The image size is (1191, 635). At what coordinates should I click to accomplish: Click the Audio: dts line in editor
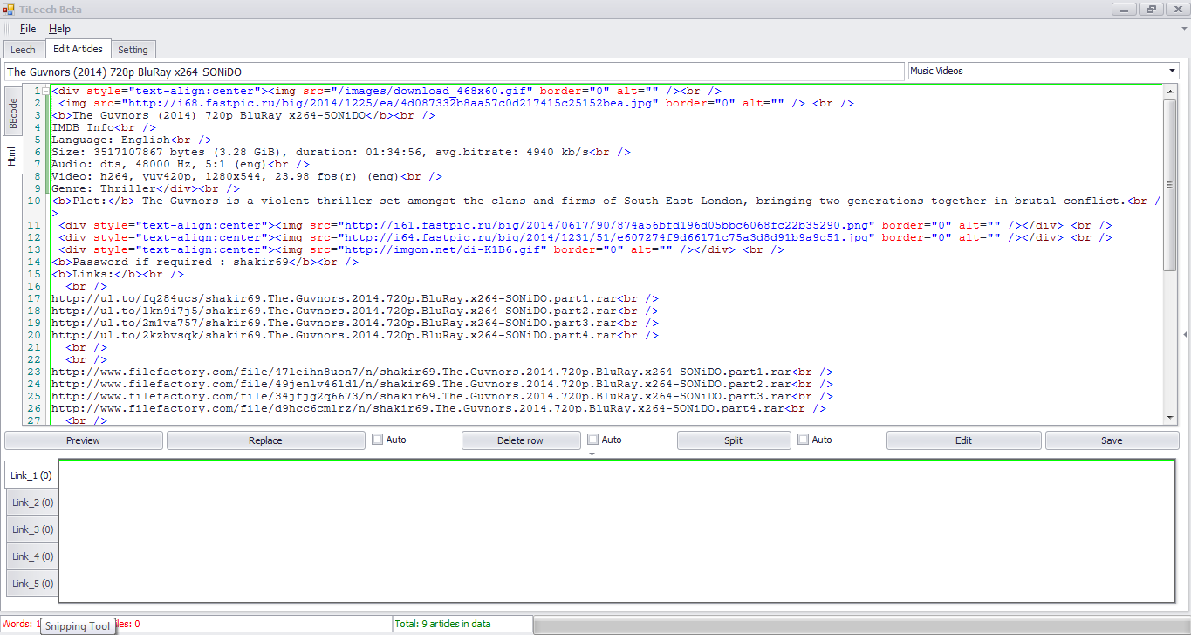coord(180,164)
